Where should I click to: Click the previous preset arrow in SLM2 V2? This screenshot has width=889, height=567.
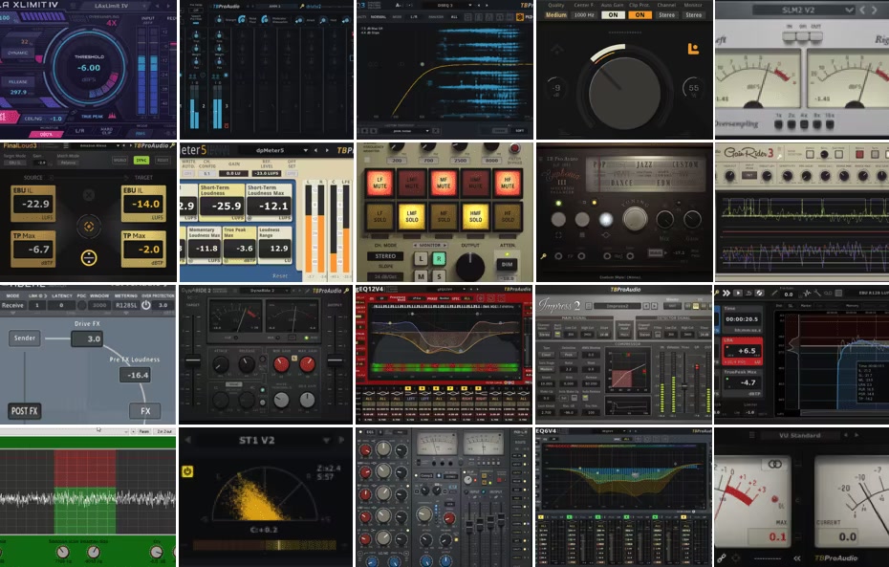(x=862, y=11)
